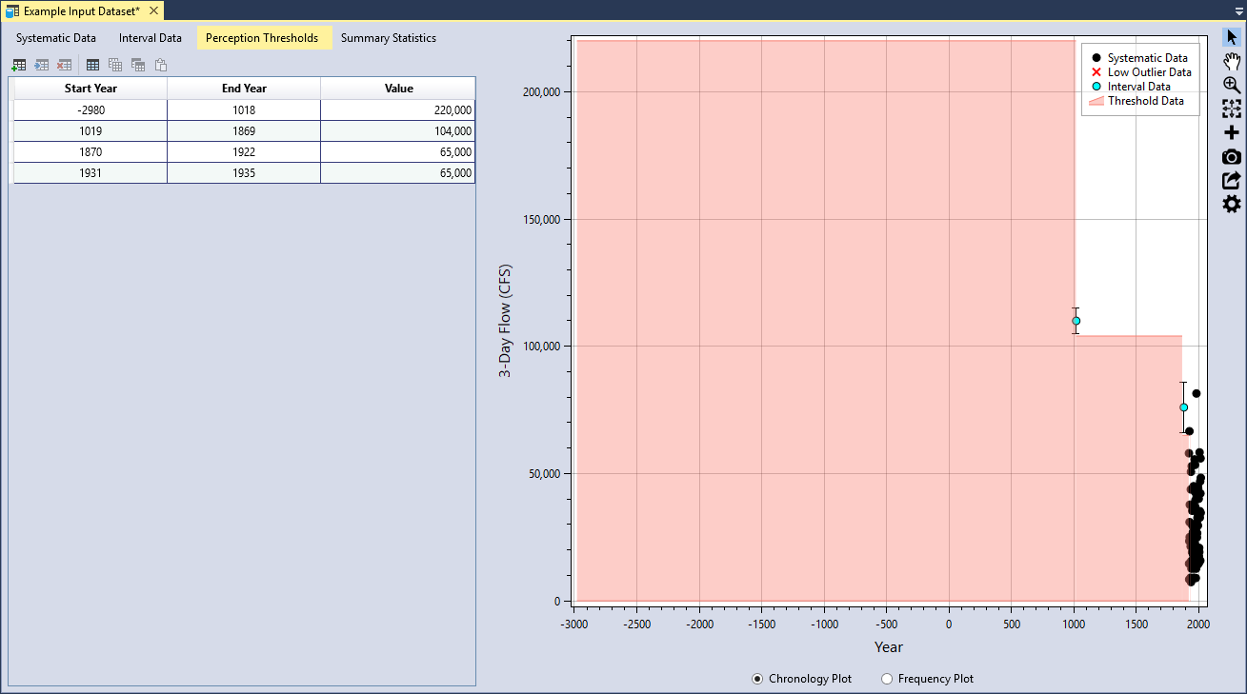This screenshot has width=1247, height=694.
Task: Click the add row icon with green plus
Action: click(x=19, y=66)
